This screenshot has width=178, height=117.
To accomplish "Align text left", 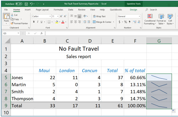I will 71,22.
